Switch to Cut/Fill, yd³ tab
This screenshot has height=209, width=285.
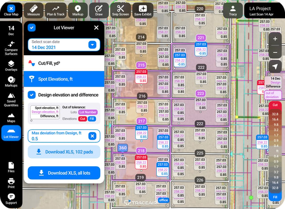point(64,63)
